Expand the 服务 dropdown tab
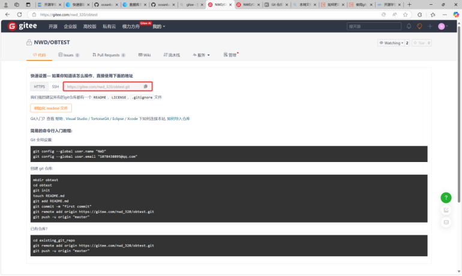Image resolution: width=462 pixels, height=276 pixels. pyautogui.click(x=201, y=55)
